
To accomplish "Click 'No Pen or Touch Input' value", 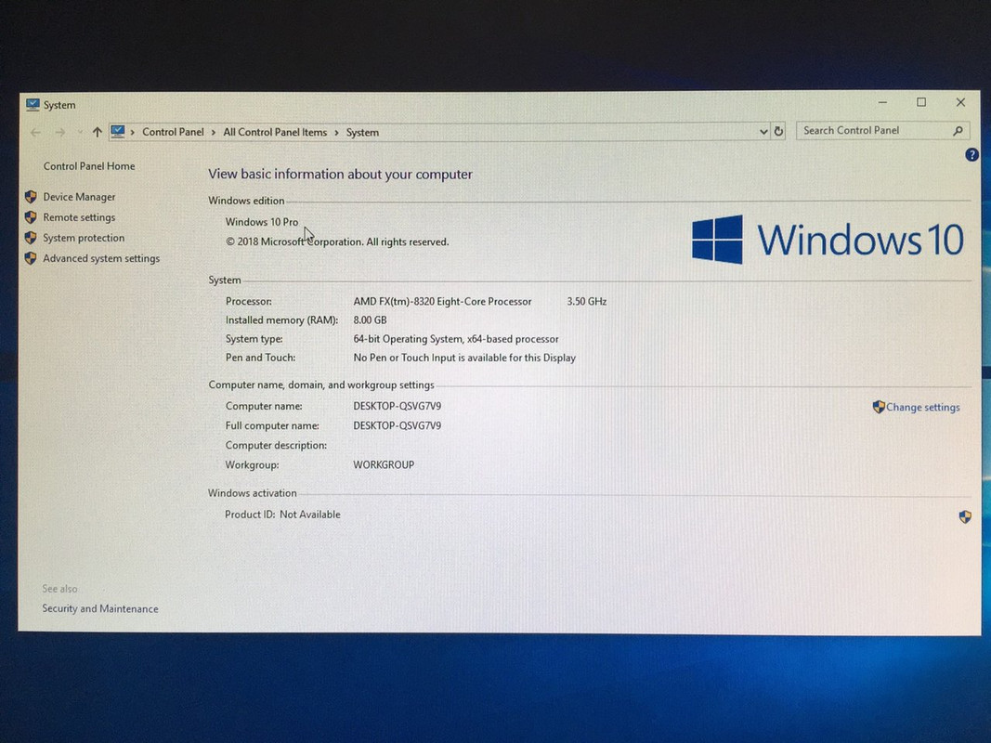I will click(x=464, y=358).
